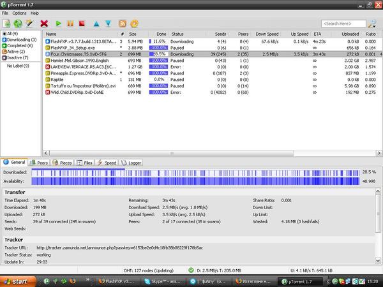Open the Options menu
383x287 pixels.
tap(19, 13)
